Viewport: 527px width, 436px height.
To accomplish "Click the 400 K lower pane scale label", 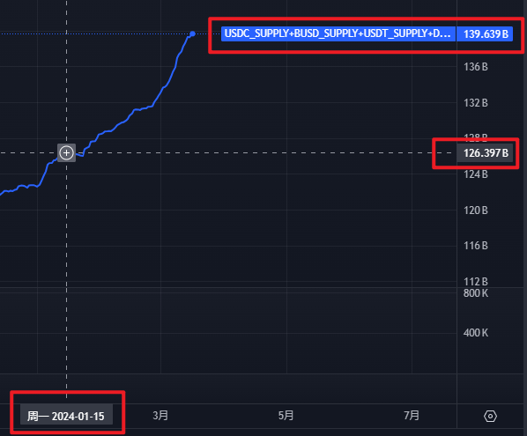I will [x=476, y=333].
